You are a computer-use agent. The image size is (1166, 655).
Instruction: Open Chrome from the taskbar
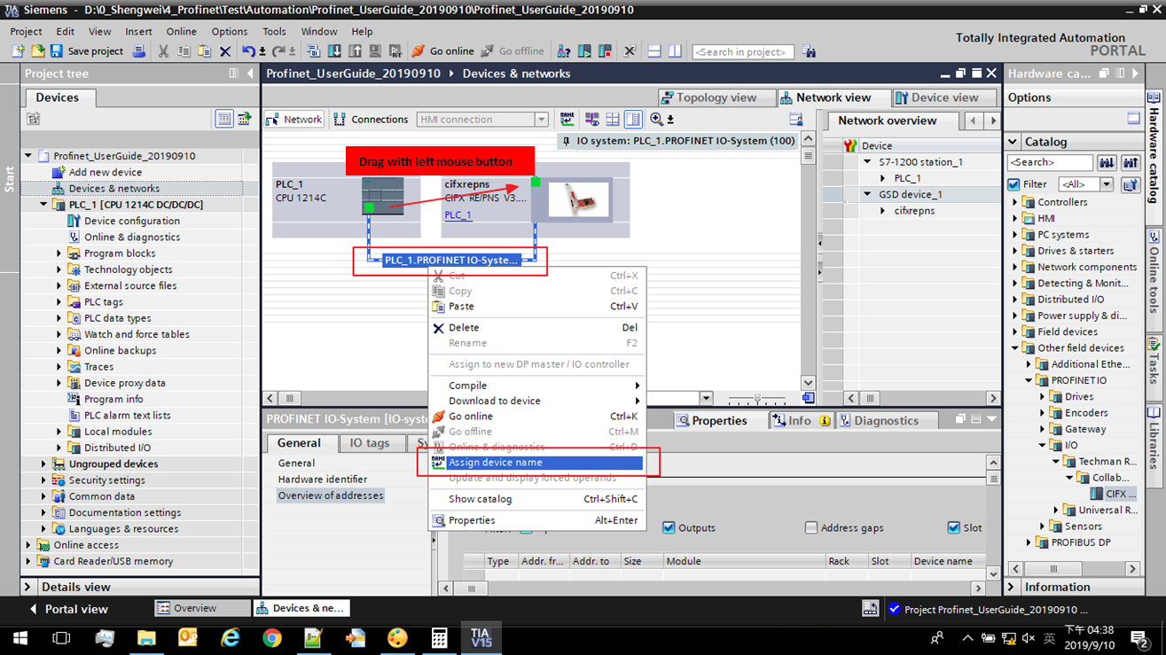[x=271, y=638]
